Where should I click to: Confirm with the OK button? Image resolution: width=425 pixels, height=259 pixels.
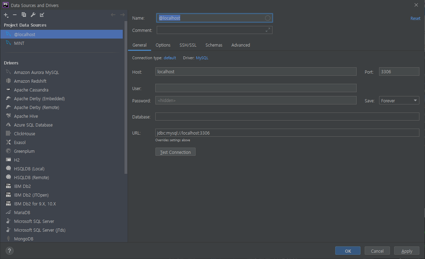348,251
